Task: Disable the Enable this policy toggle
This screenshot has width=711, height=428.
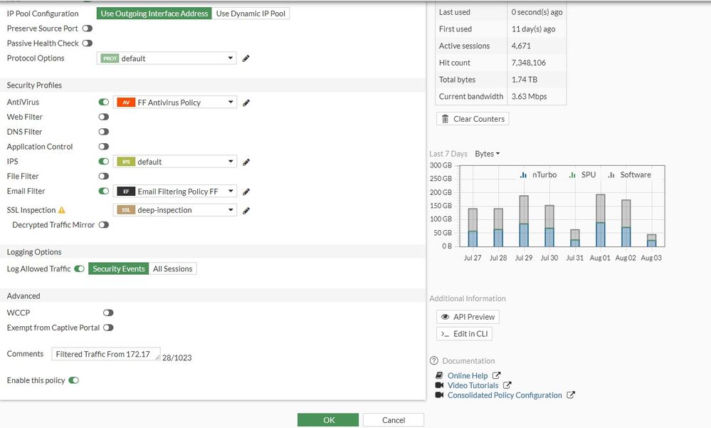Action: (73, 380)
